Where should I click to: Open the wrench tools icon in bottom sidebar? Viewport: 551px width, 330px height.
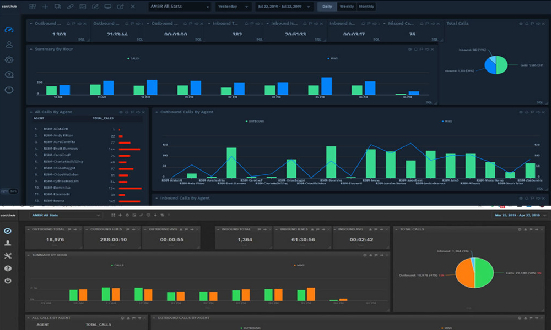click(8, 256)
